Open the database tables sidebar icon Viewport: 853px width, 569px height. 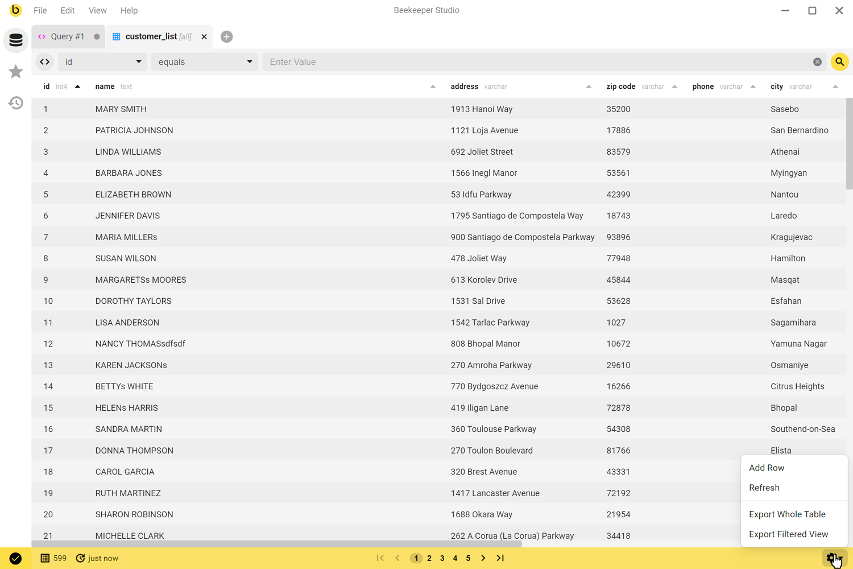click(16, 40)
